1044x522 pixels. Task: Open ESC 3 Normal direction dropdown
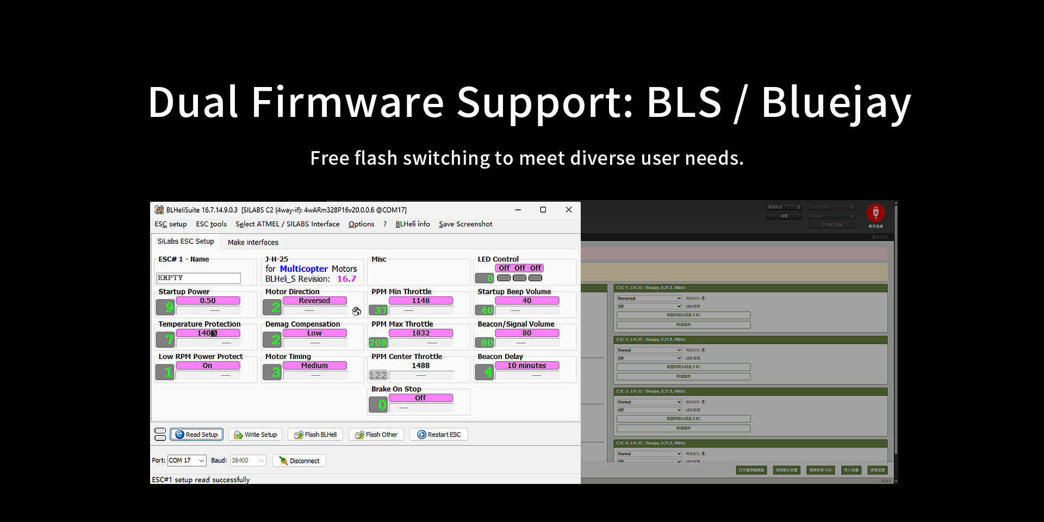[649, 402]
